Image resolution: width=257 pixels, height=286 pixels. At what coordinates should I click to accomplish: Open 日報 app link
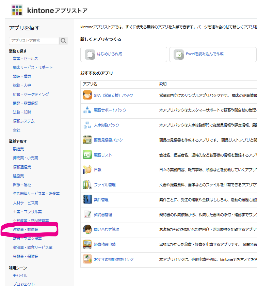tap(97, 170)
